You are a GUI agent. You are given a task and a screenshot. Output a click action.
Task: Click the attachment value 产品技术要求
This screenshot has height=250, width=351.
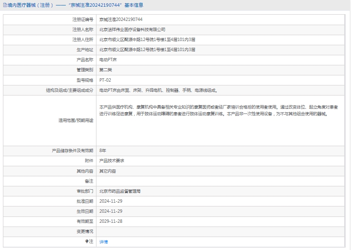click(112, 161)
